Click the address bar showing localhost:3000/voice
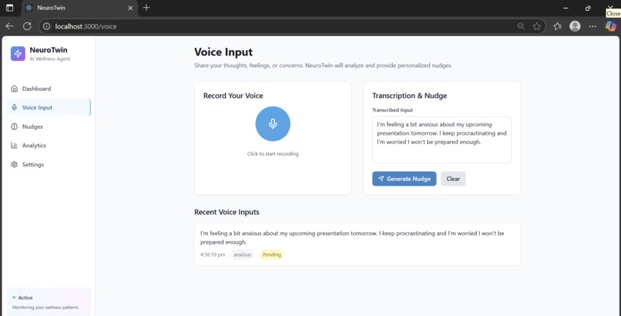 (x=292, y=26)
